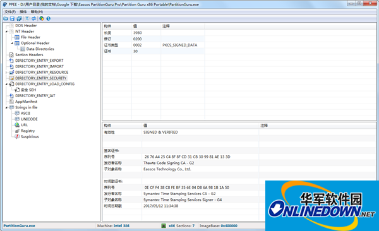This screenshot has width=379, height=231.
Task: Click Sections: 7 in status bar
Action: pyautogui.click(x=185, y=226)
